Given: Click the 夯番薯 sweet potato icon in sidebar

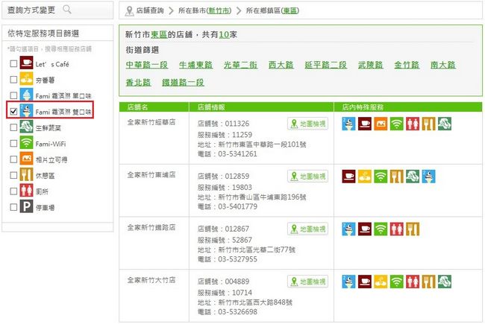Looking at the screenshot, I should tap(26, 78).
